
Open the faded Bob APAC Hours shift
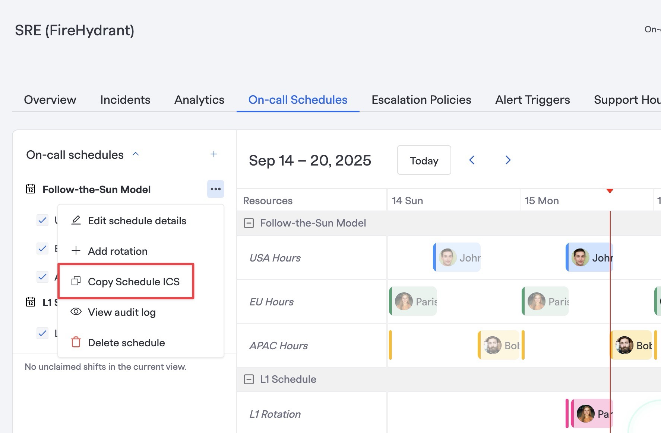[499, 345]
